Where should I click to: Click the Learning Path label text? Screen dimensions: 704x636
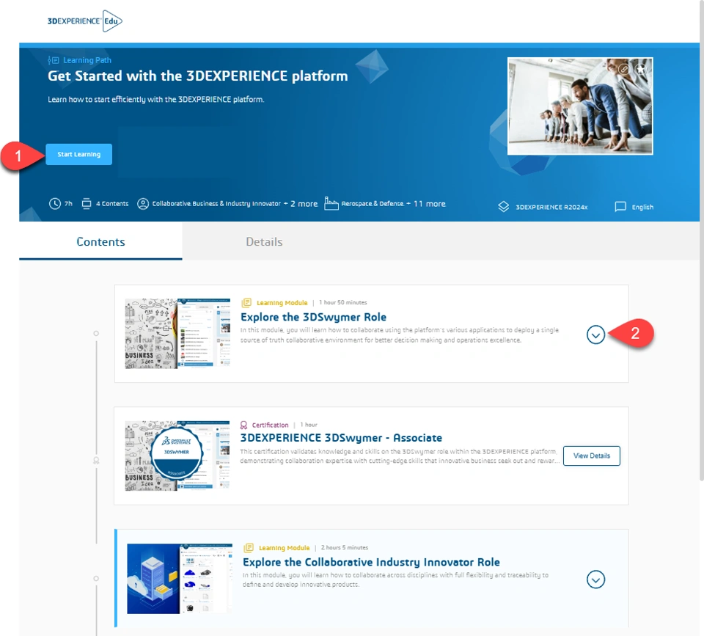(x=87, y=60)
